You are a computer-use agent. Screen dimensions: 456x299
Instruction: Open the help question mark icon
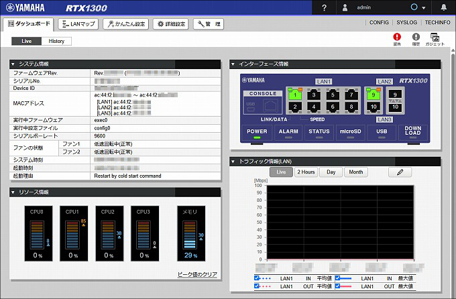point(325,7)
